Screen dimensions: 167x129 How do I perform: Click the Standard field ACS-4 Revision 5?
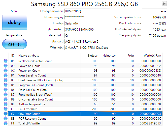116,41
